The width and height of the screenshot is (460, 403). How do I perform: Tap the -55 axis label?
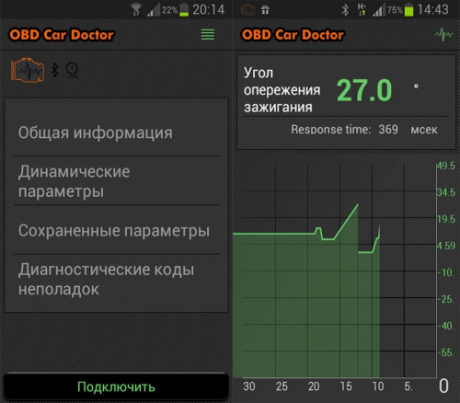446,352
